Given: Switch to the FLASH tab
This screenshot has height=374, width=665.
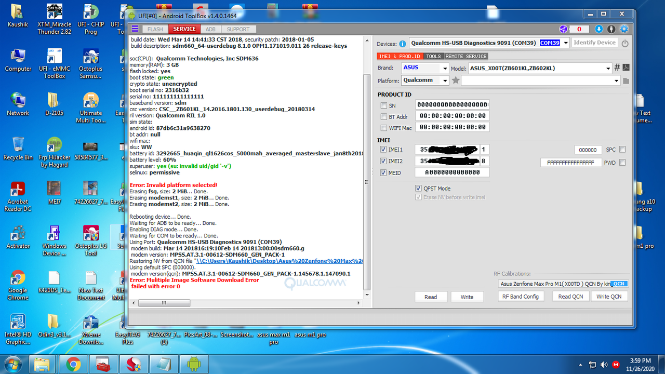Looking at the screenshot, I should click(155, 29).
